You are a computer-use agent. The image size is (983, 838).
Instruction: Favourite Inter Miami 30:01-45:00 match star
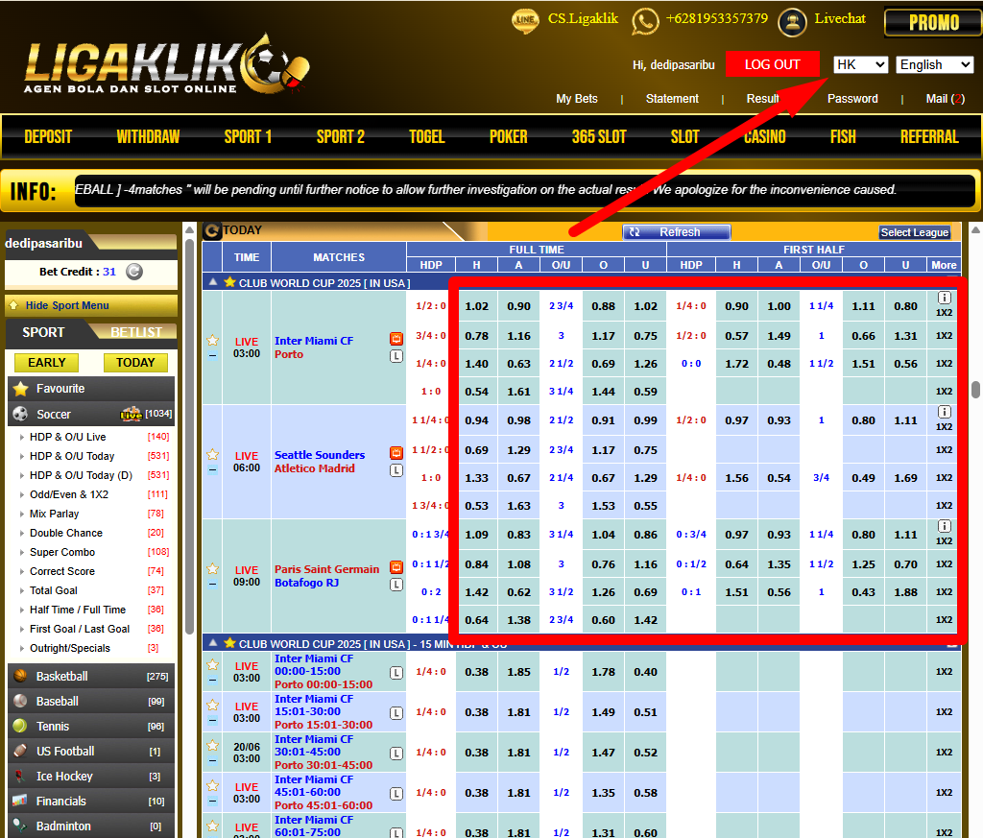click(x=212, y=745)
